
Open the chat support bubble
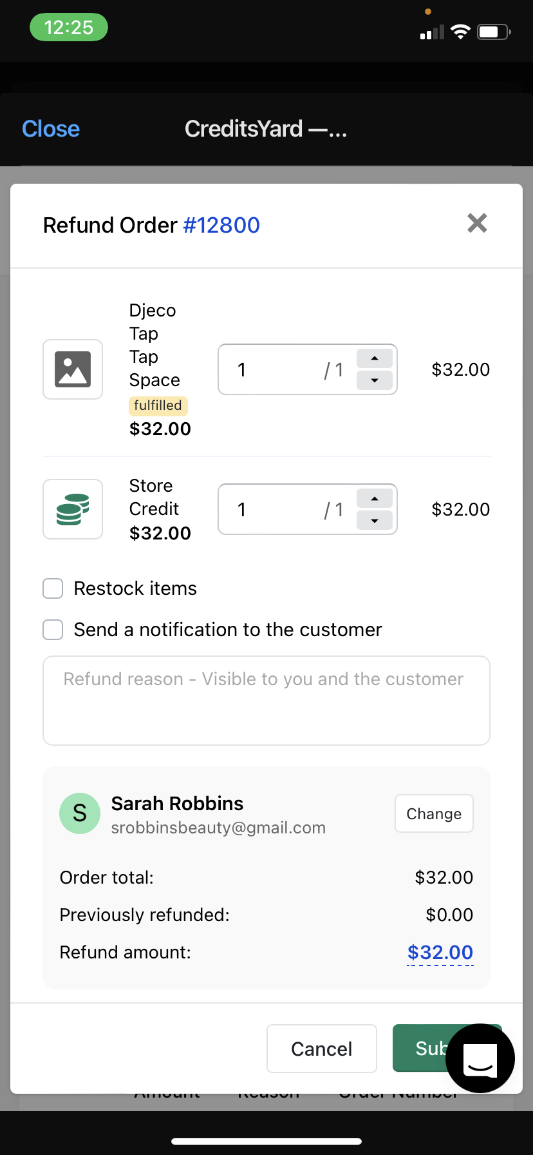[x=480, y=1058]
